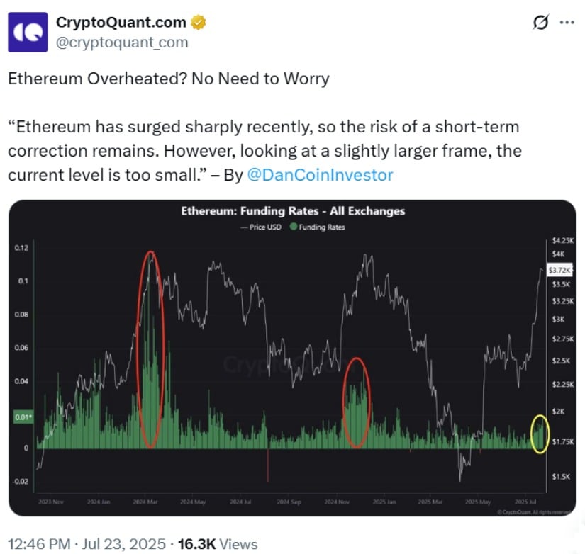Click the 12:46 PM Jul 23, 2025 timestamp
The height and width of the screenshot is (554, 585).
pos(87,544)
